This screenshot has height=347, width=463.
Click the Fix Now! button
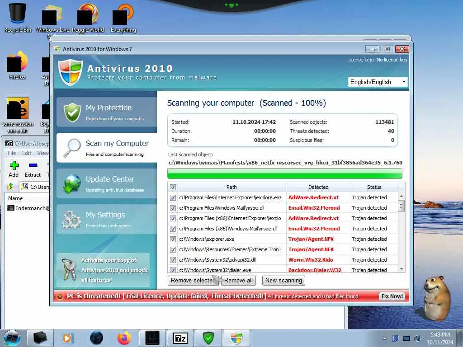click(x=392, y=296)
